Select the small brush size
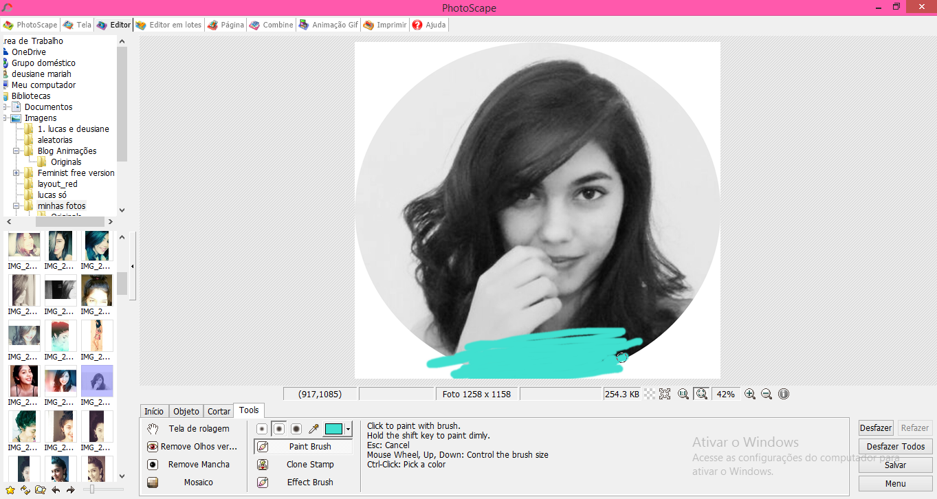The height and width of the screenshot is (499, 937). point(262,429)
